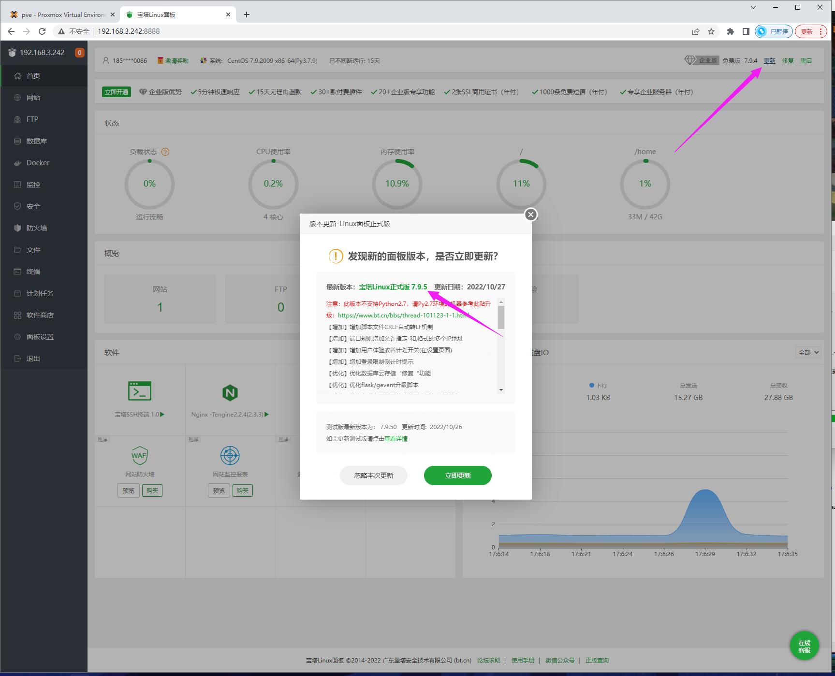
Task: Click the 重启 restart link in header
Action: click(806, 60)
